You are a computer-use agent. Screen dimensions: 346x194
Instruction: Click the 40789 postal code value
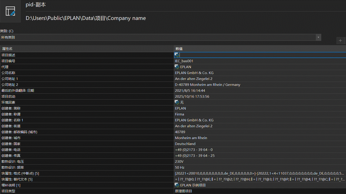point(180,132)
